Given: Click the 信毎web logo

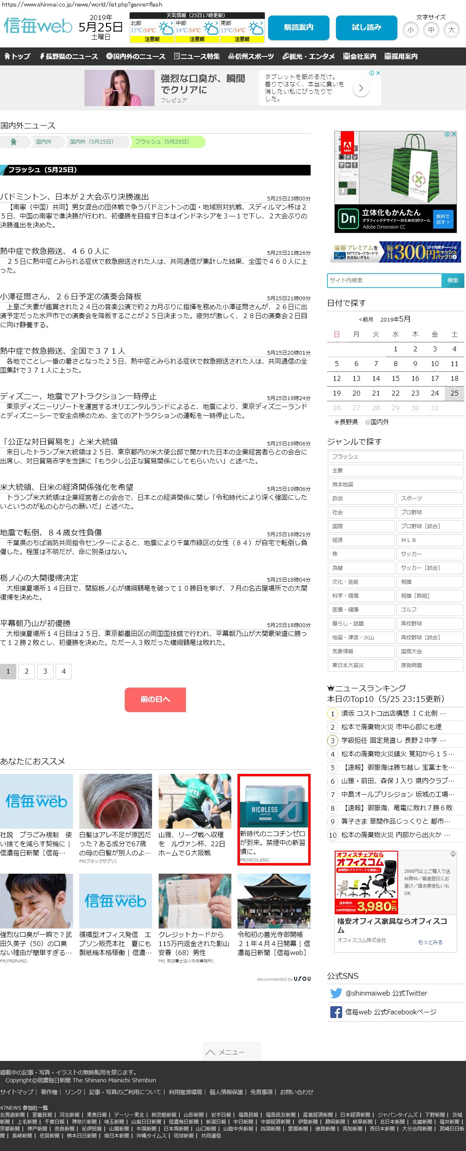Looking at the screenshot, I should click(38, 25).
